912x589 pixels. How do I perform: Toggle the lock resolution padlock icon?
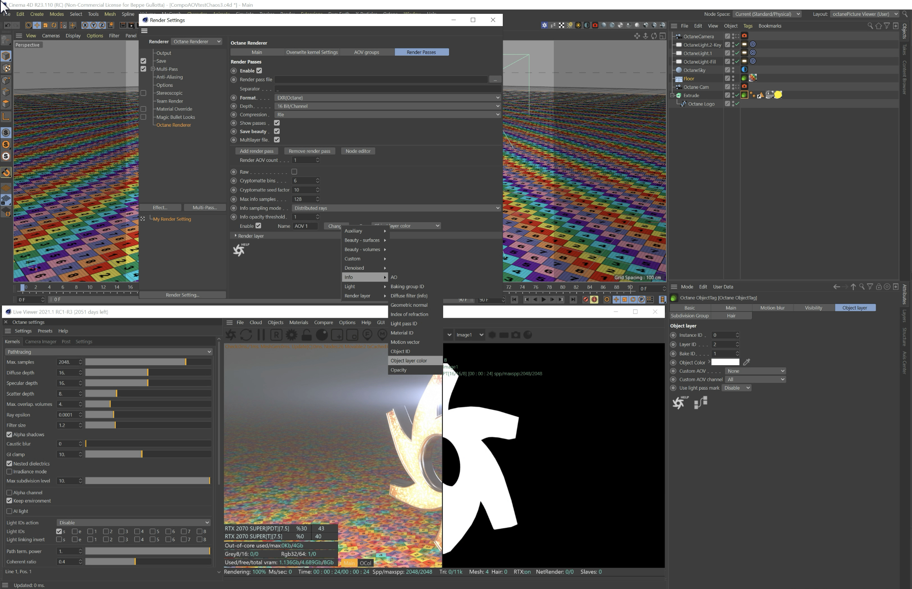click(307, 335)
